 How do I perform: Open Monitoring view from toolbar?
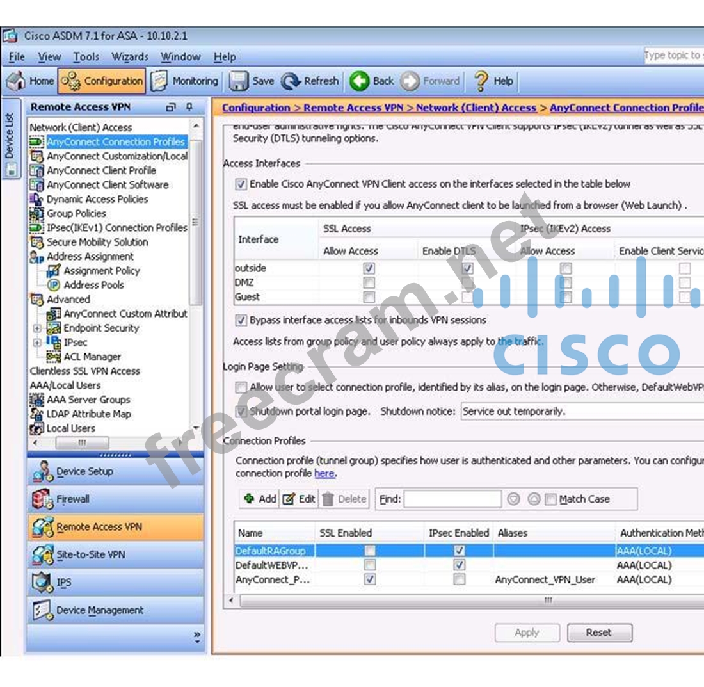pyautogui.click(x=159, y=81)
